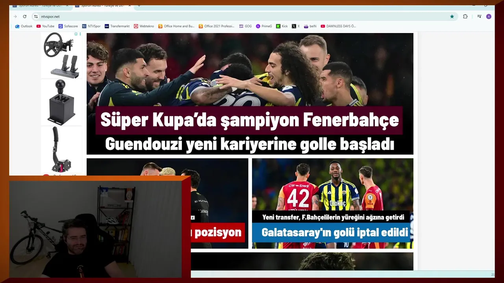This screenshot has width=504, height=283.
Task: Open the DAWNLESS DAYS bookmark
Action: point(338,26)
